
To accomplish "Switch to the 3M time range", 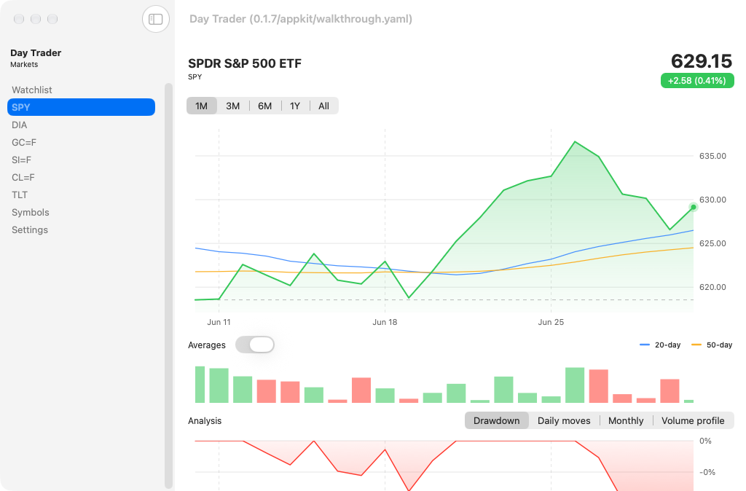I will click(232, 106).
